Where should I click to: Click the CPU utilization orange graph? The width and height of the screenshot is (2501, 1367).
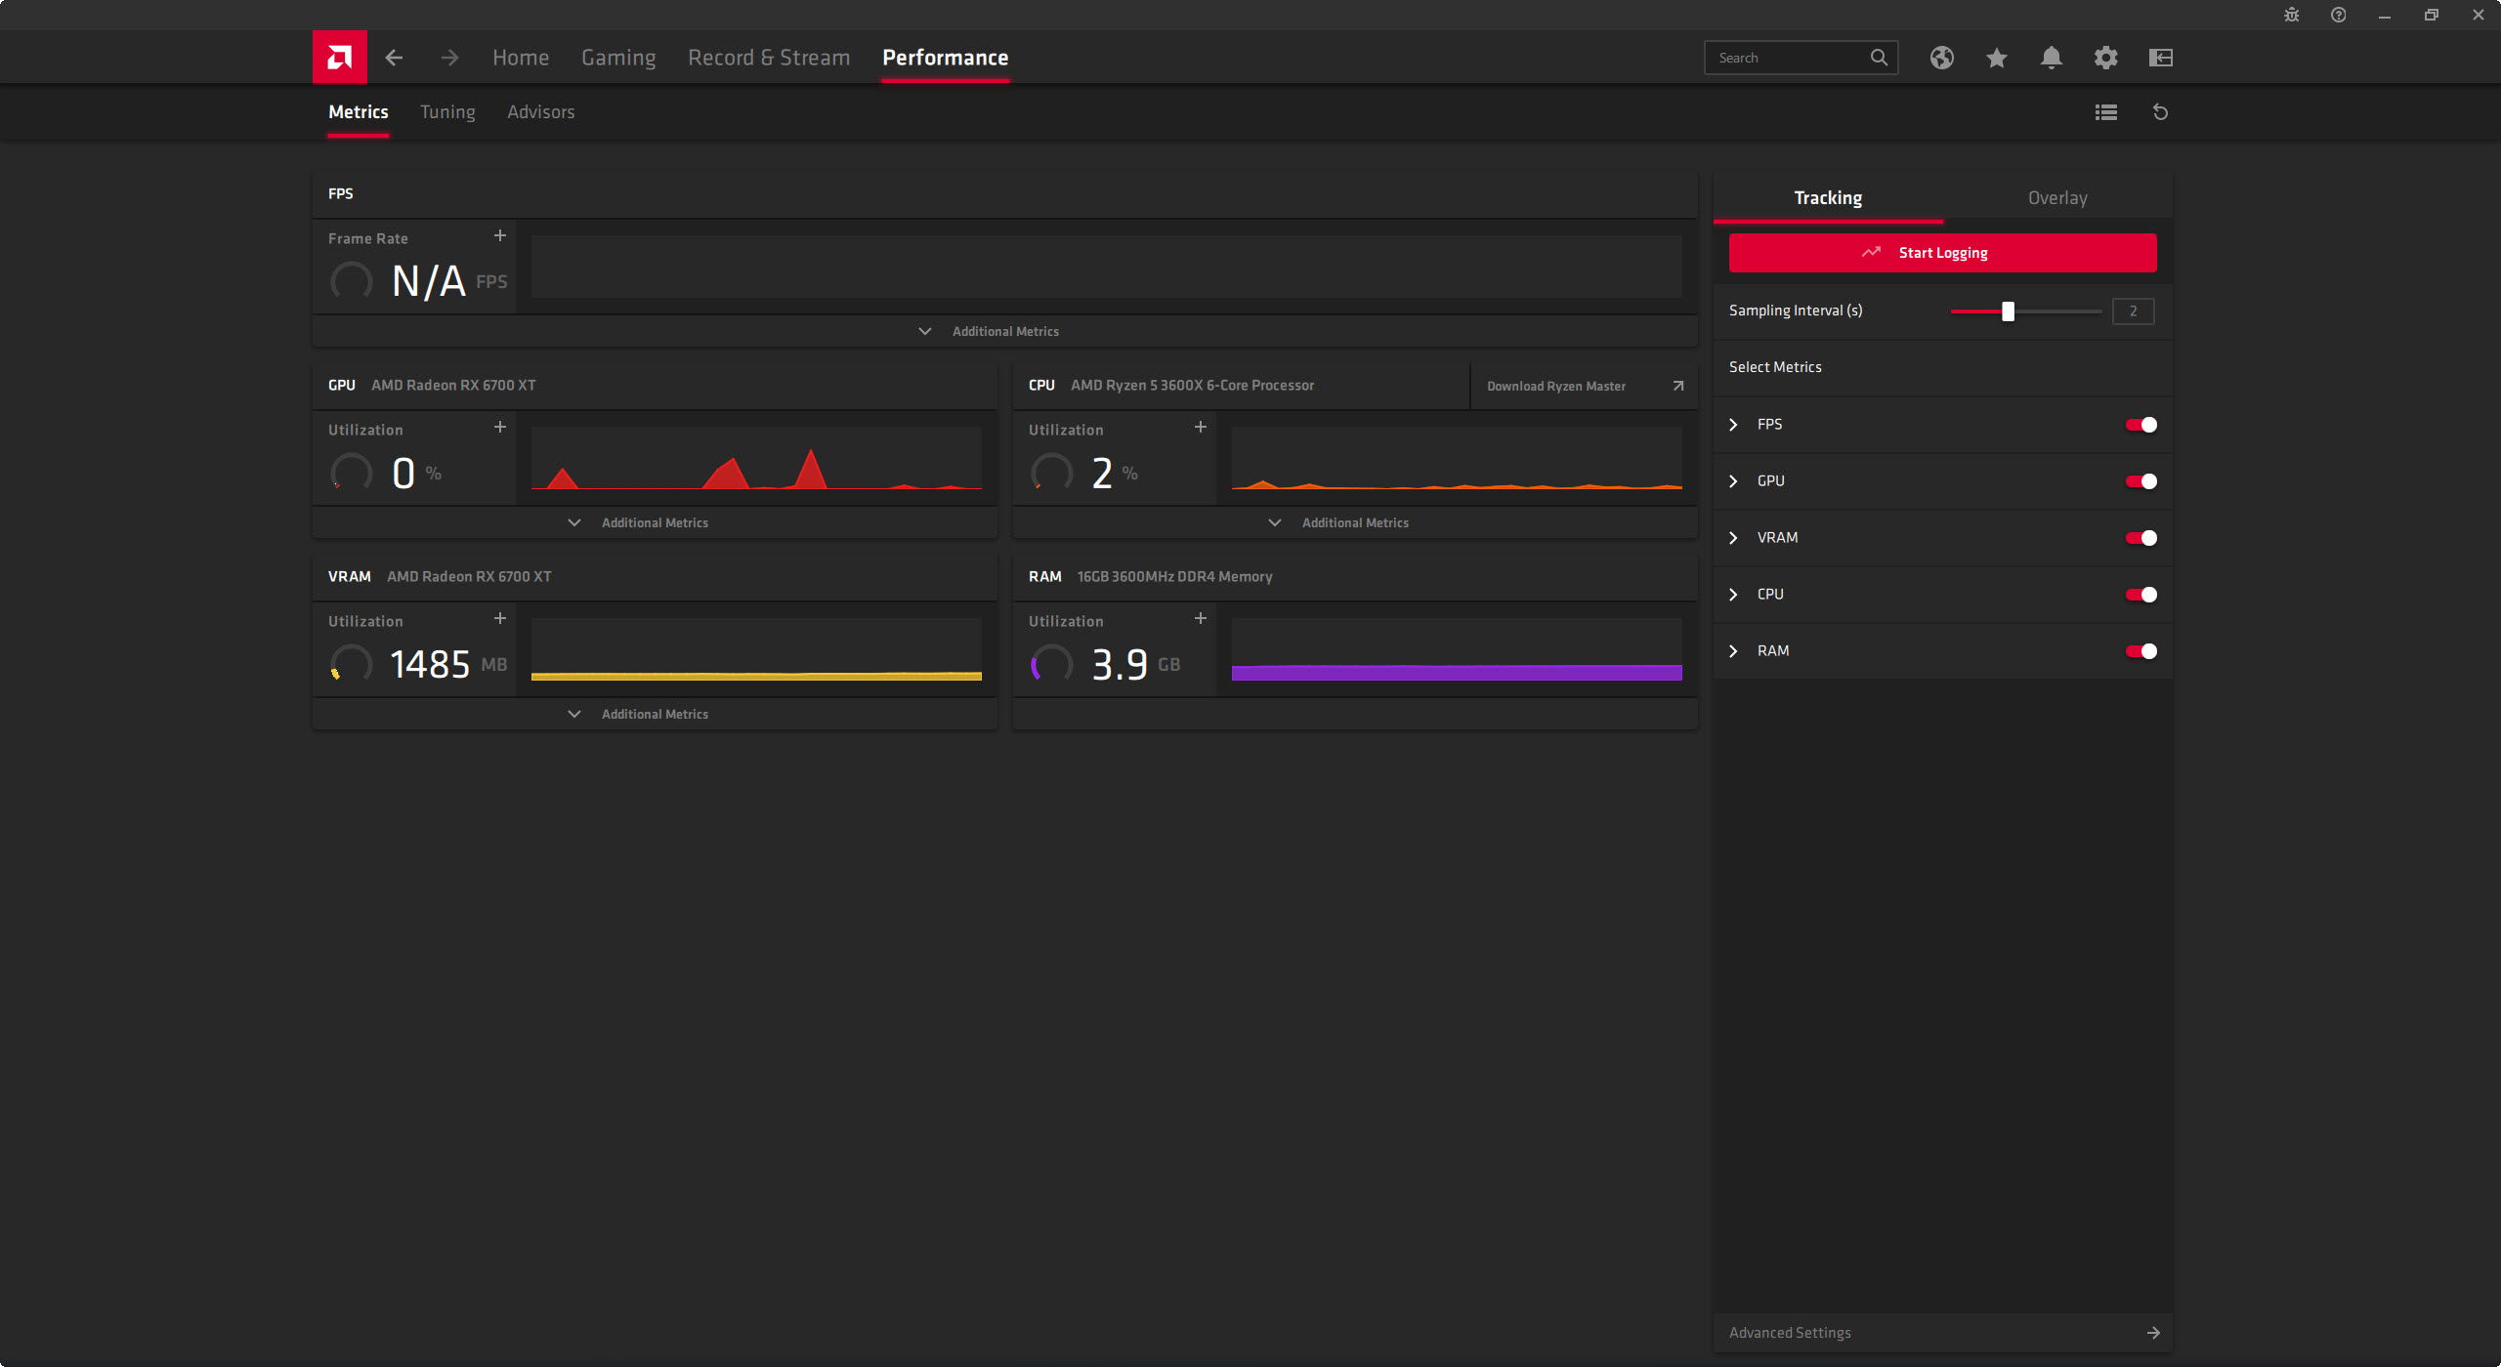(1457, 458)
